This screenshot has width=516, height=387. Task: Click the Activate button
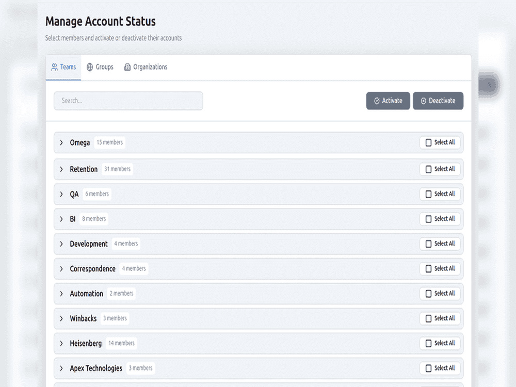tap(388, 101)
